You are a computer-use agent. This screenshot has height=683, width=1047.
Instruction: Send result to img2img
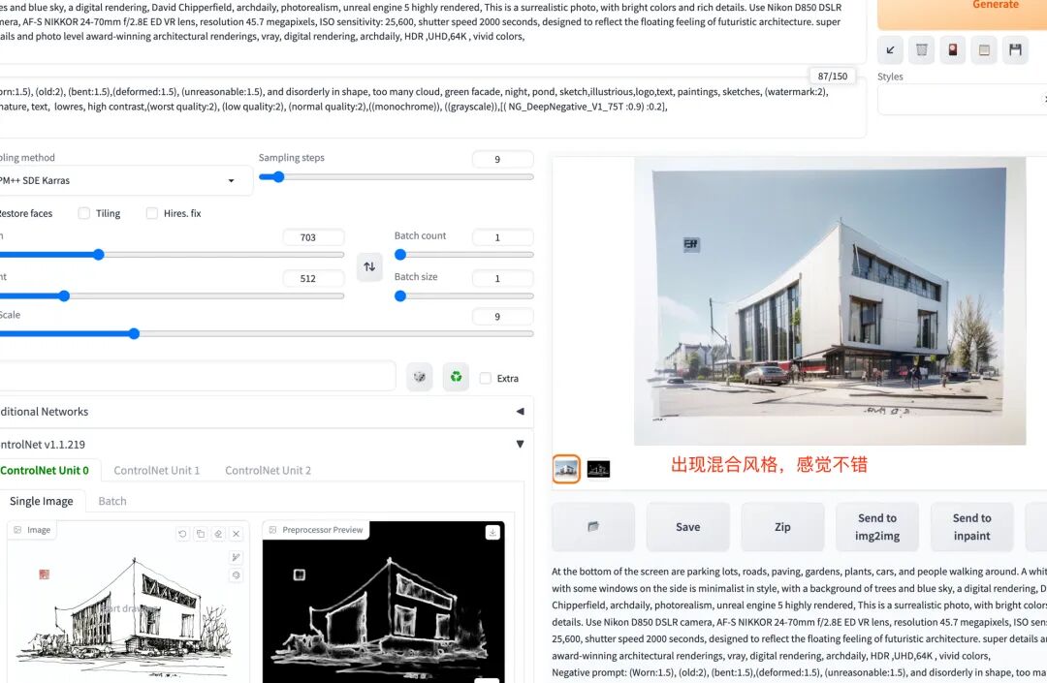(877, 527)
